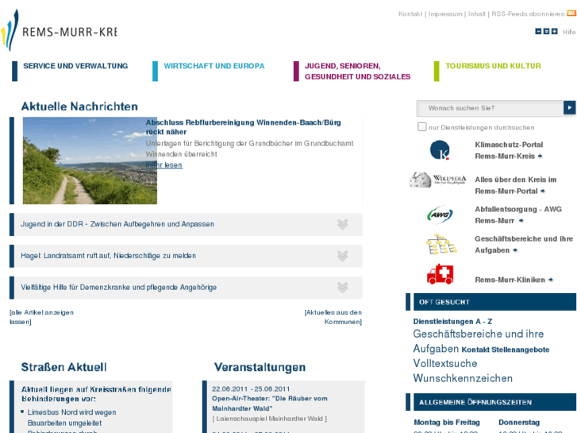This screenshot has height=433, width=577.
Task: Click 'Laienschauspiel Mainhardter Wald' organizer text
Action: 269,419
